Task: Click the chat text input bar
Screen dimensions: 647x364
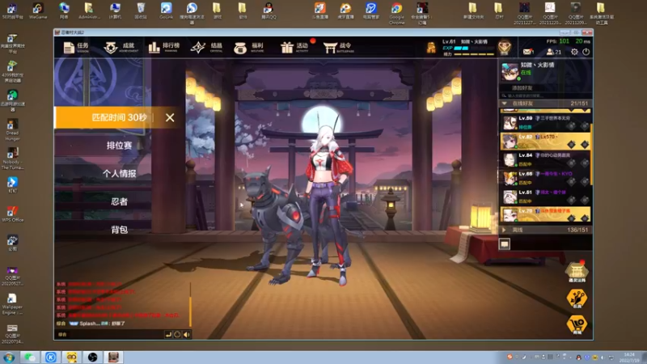Action: [x=109, y=335]
